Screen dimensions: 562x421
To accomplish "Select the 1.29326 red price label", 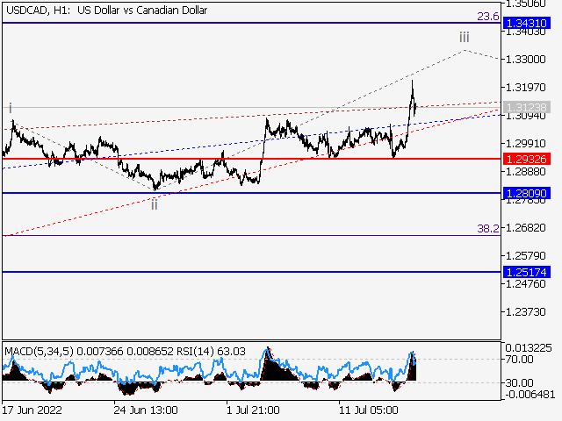I will click(x=527, y=159).
